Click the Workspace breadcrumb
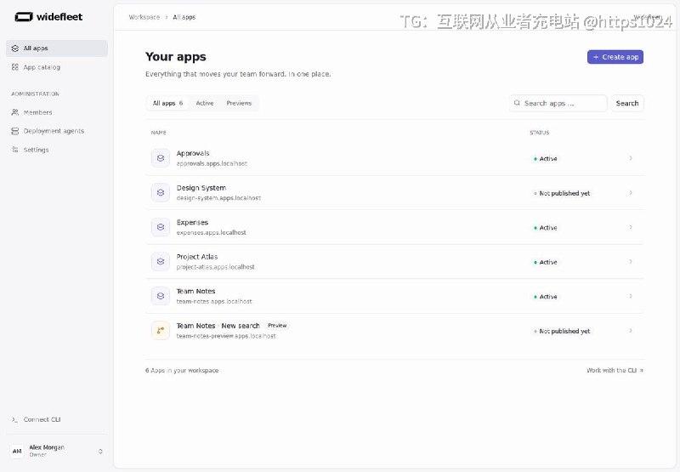This screenshot has width=680, height=472. (x=144, y=17)
